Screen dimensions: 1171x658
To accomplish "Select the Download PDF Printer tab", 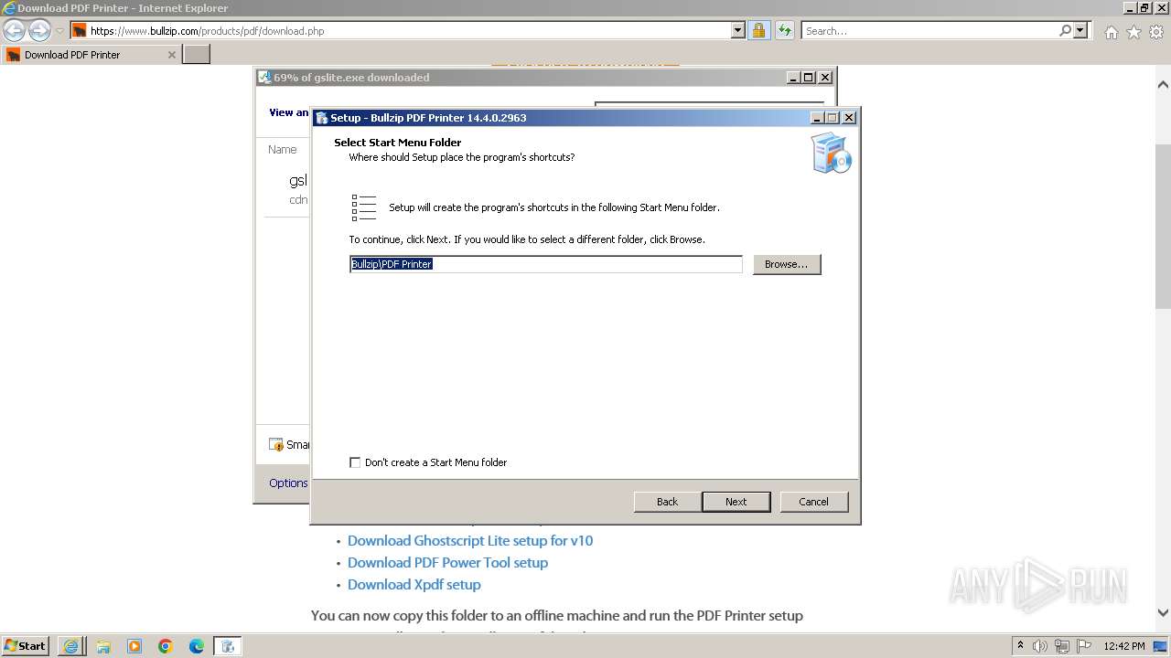I will [x=90, y=54].
